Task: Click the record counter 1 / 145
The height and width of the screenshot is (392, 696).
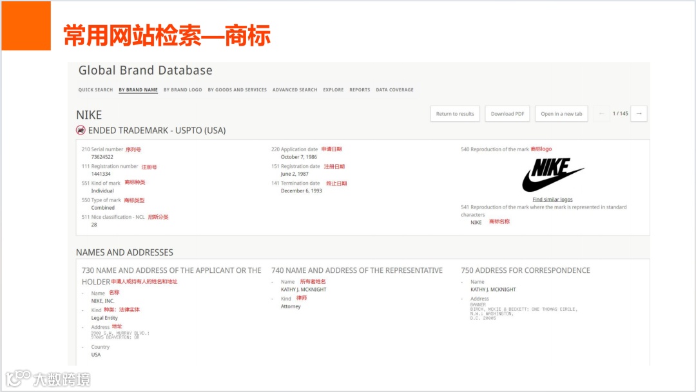Action: [621, 114]
